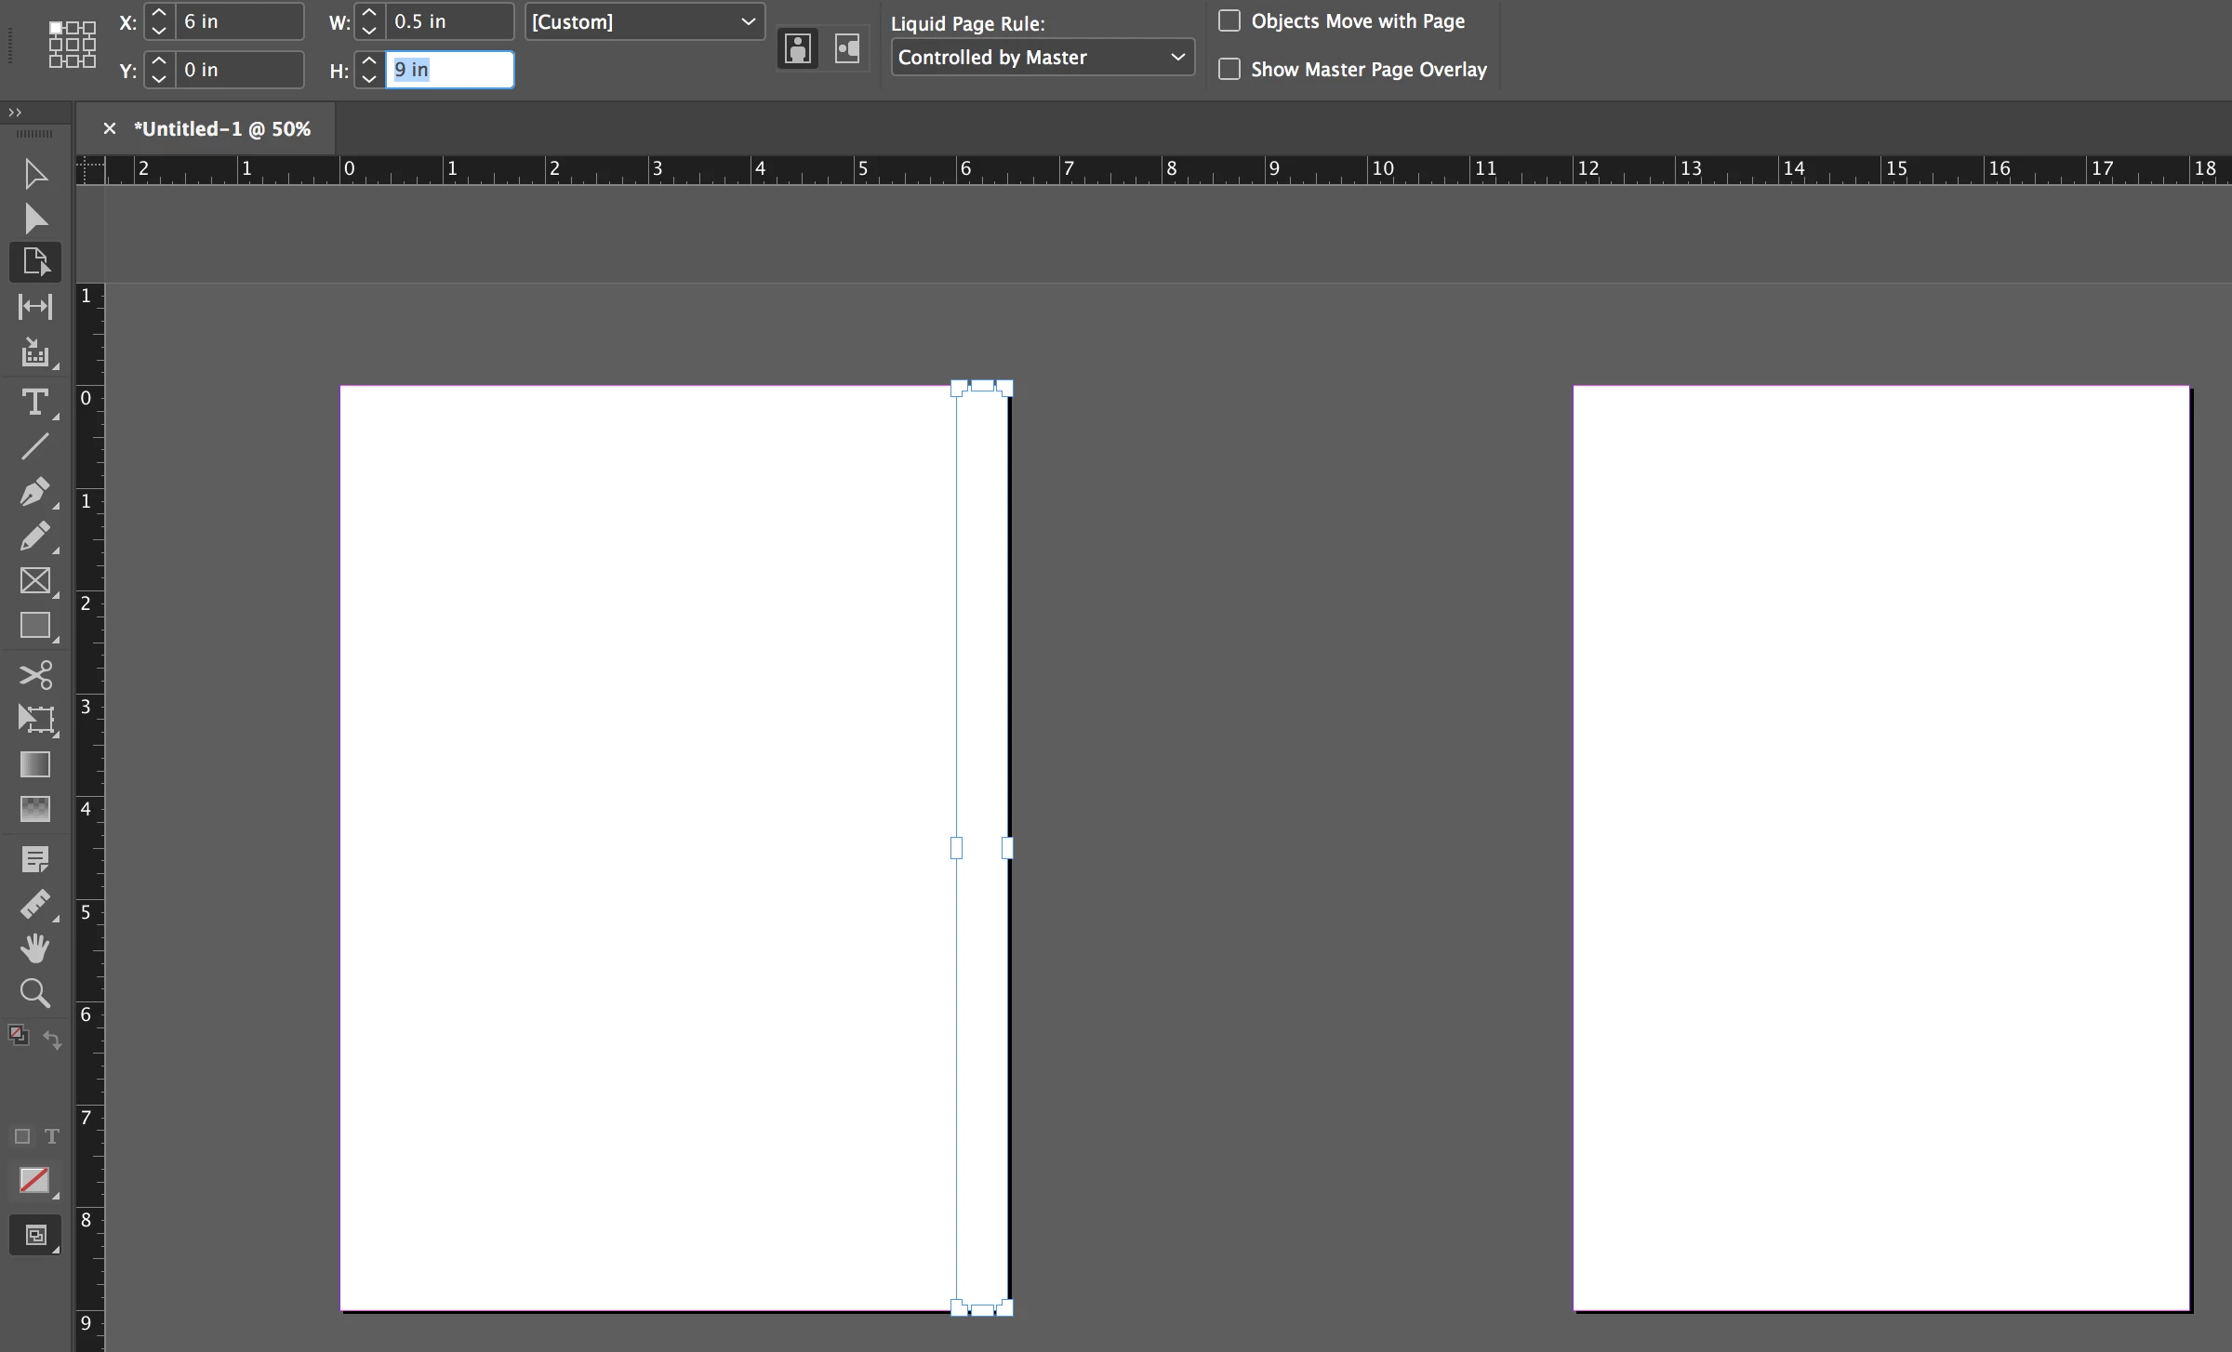Expand the collapsed tools panel arrows

[x=15, y=113]
